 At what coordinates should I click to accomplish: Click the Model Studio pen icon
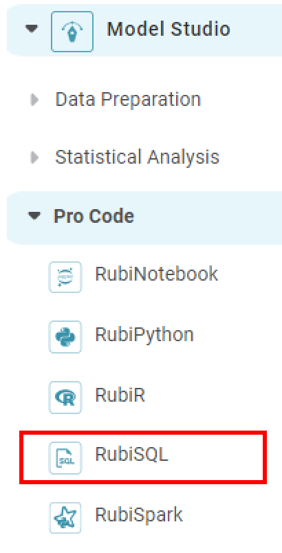(x=72, y=32)
